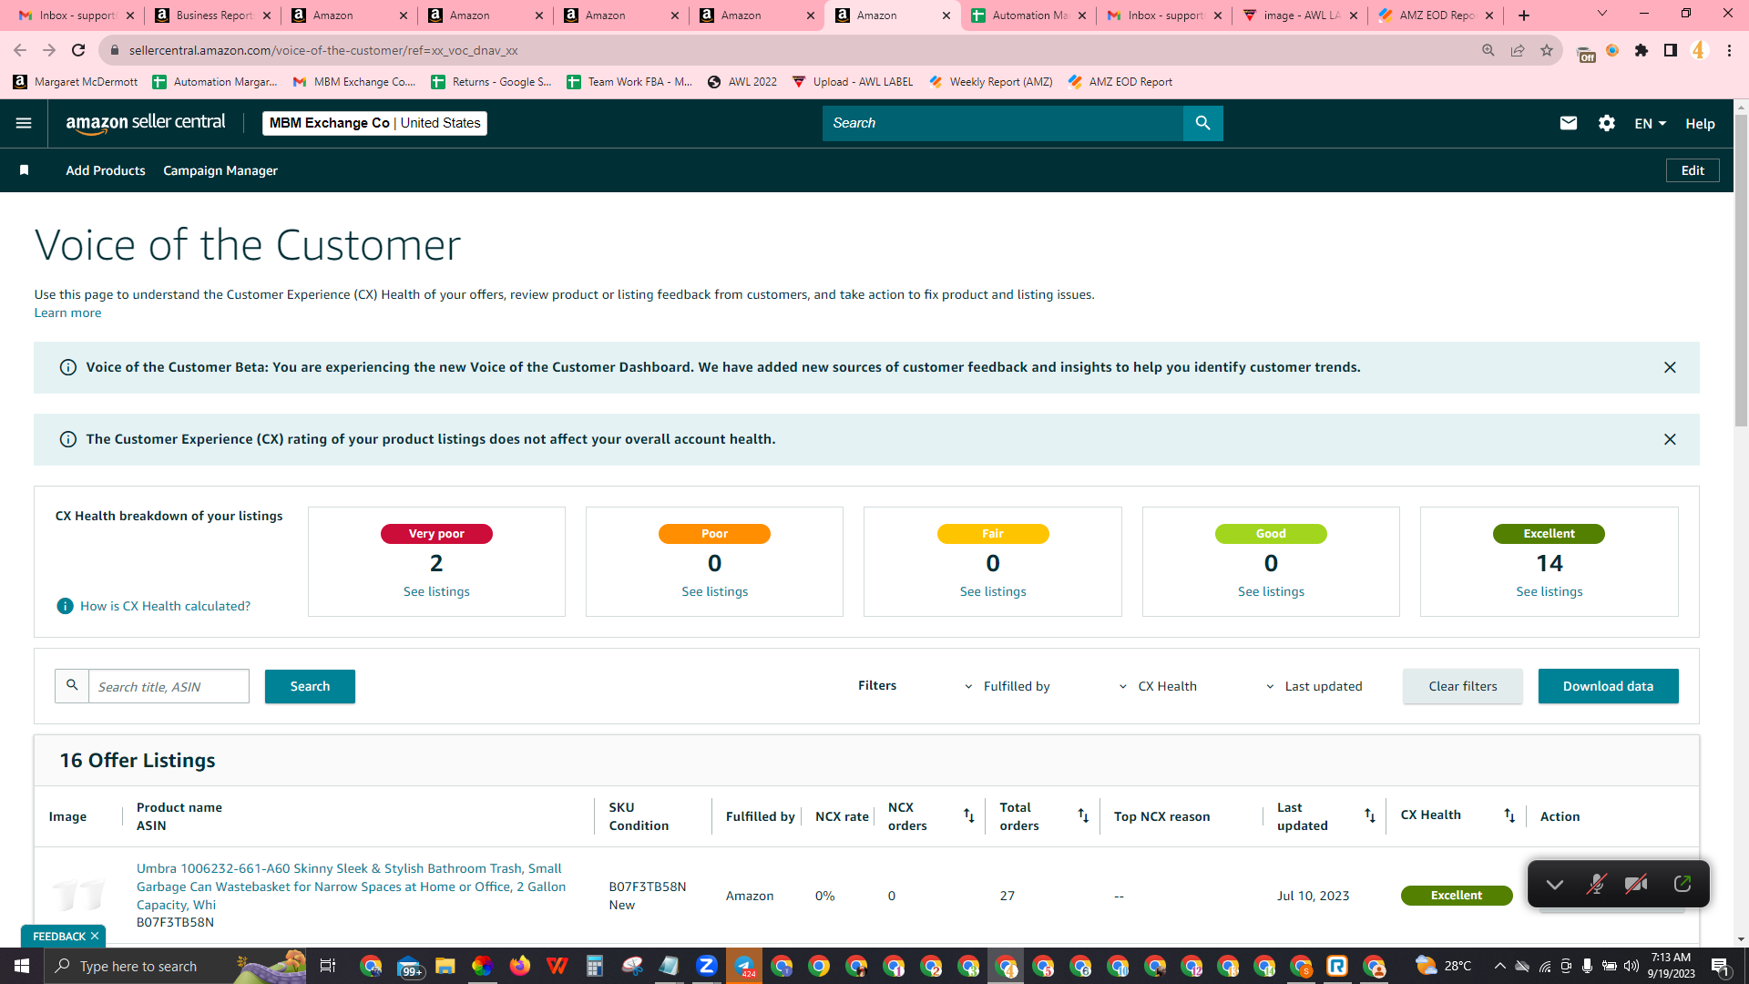Open Chrome tab search chevron
Image resolution: width=1749 pixels, height=984 pixels.
tap(1602, 15)
